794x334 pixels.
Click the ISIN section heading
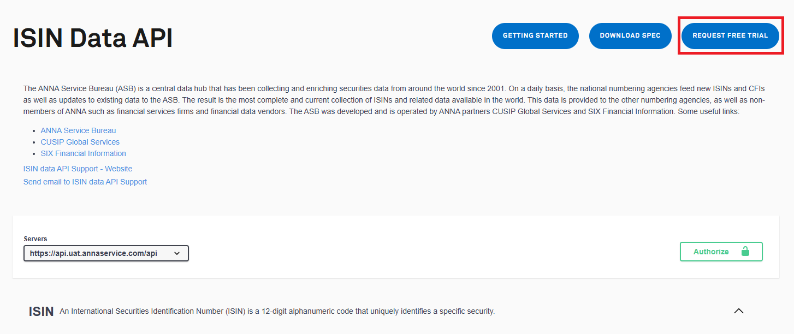42,312
